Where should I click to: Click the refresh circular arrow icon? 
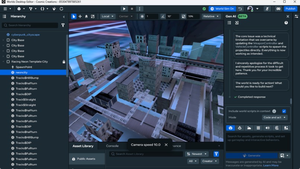(61, 9)
